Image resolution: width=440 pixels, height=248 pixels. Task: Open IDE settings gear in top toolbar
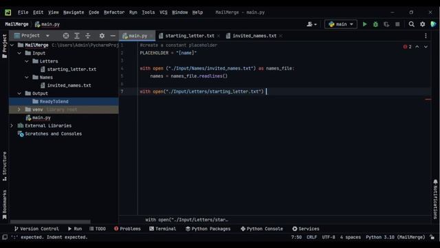pos(422,24)
